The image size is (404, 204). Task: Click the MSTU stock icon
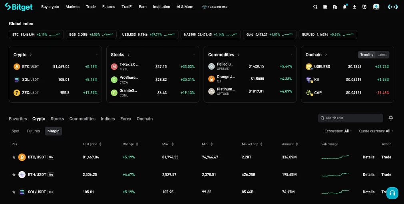[x=114, y=66]
